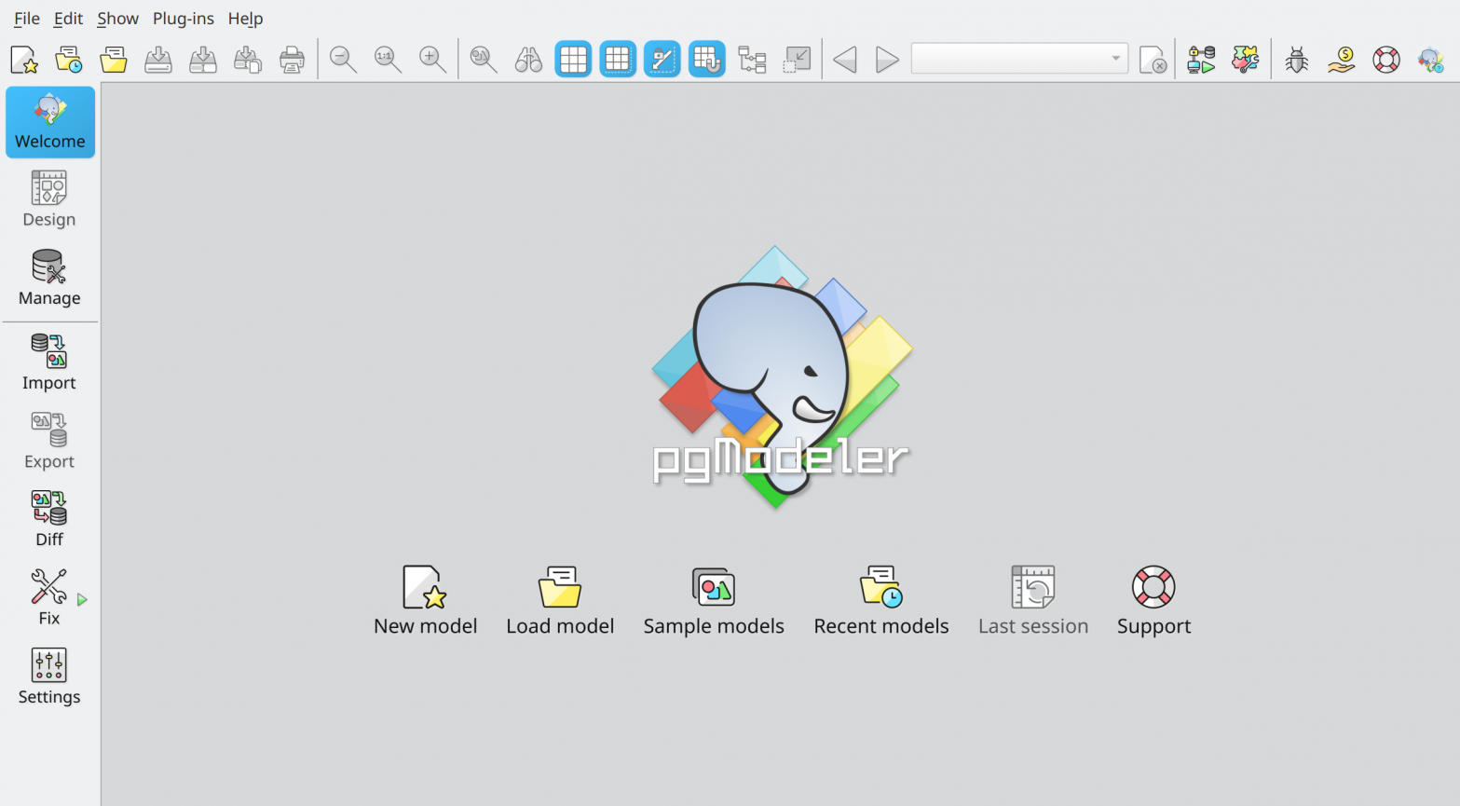Click the Save all models toolbar icon

click(203, 60)
